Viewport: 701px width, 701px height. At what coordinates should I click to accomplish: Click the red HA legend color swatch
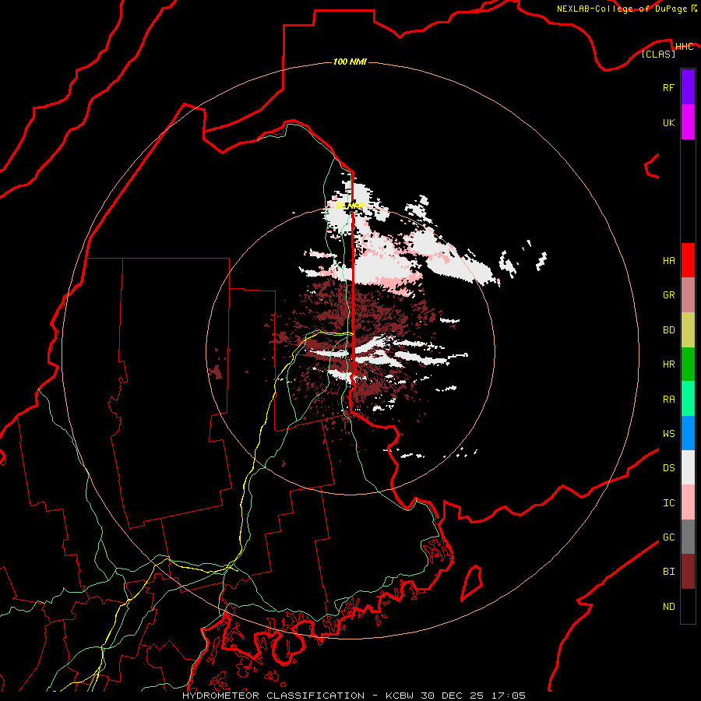point(688,260)
